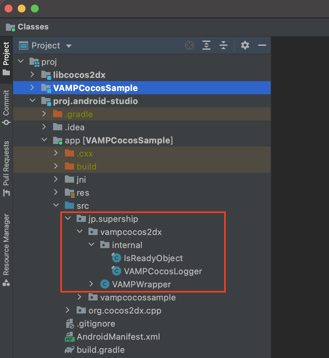The height and width of the screenshot is (358, 329).
Task: Click the Select Opened File crosshair icon
Action: point(189,45)
